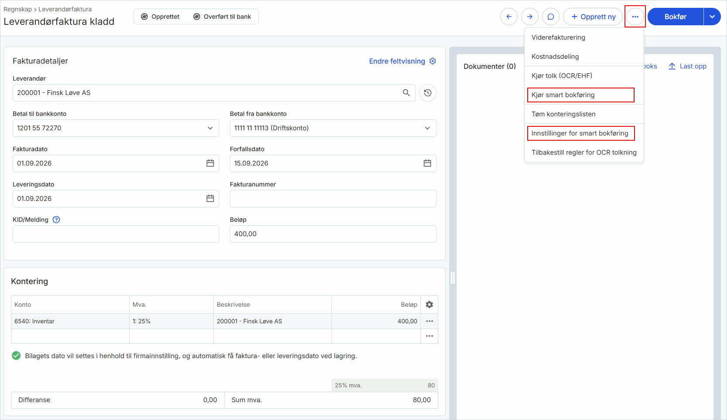Open Leverandørfaktura breadcrumb link
The image size is (727, 420).
click(x=65, y=9)
